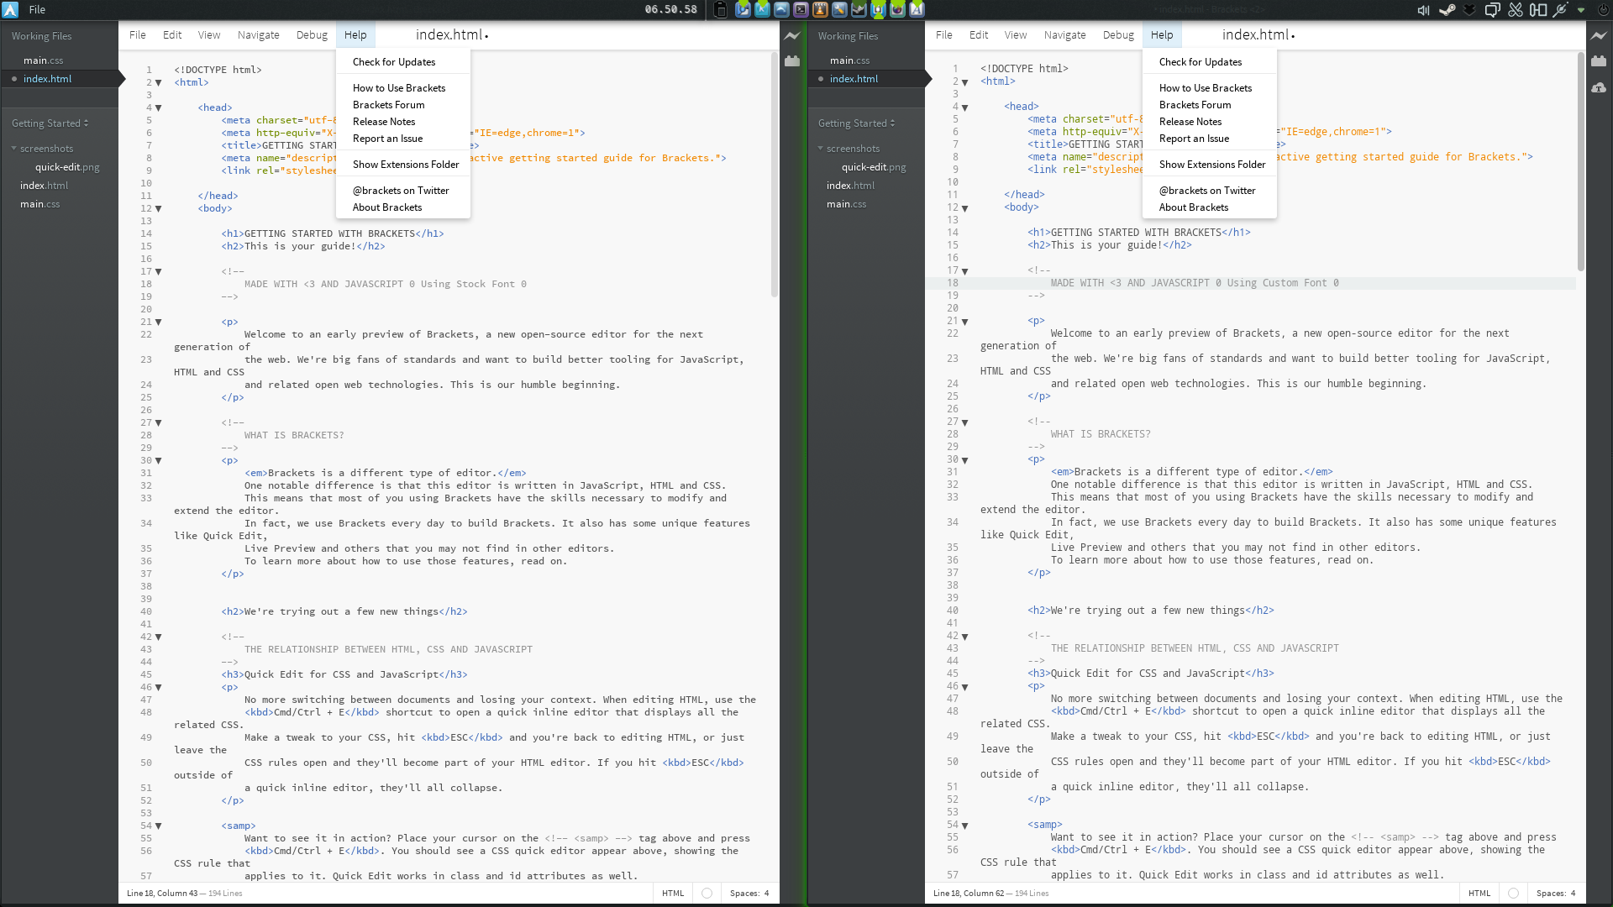
Task: Open the View menu in the right Brackets window
Action: [1016, 35]
